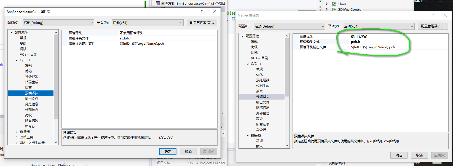This screenshot has width=453, height=166.
Task: Expand XML 文档生成器 node in left tree
Action: point(17,143)
